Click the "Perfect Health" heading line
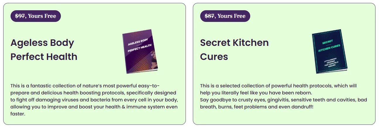Viewport: 379px width, 128px height. (44, 56)
